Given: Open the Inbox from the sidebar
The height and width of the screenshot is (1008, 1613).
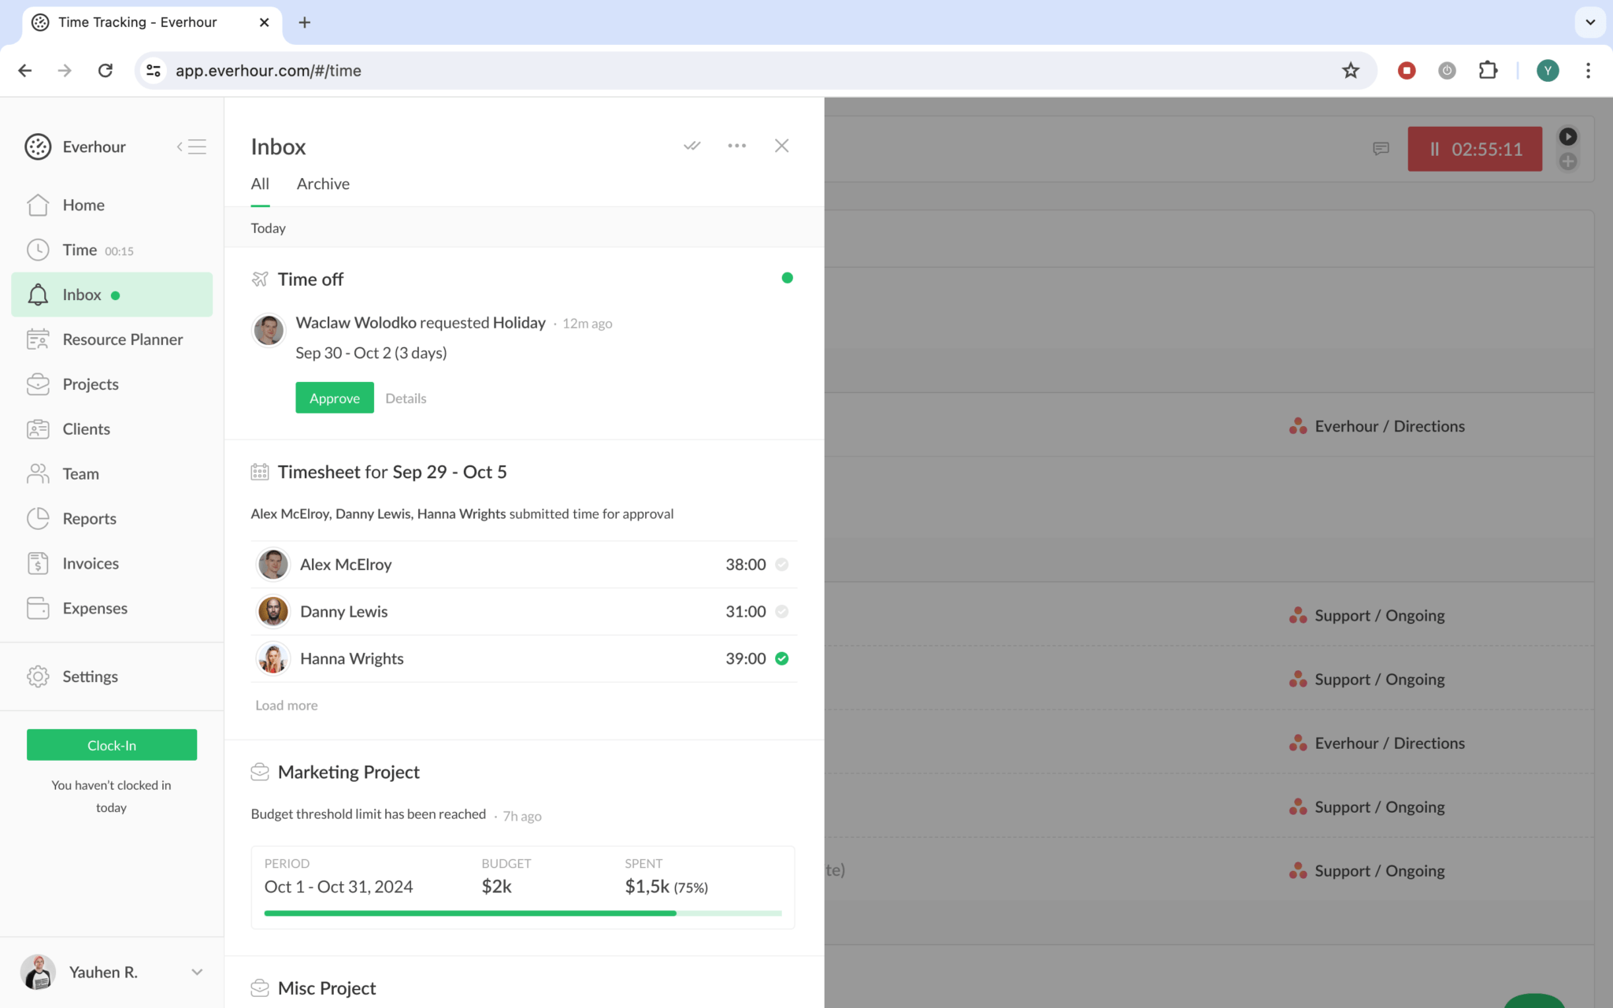Looking at the screenshot, I should pyautogui.click(x=81, y=294).
